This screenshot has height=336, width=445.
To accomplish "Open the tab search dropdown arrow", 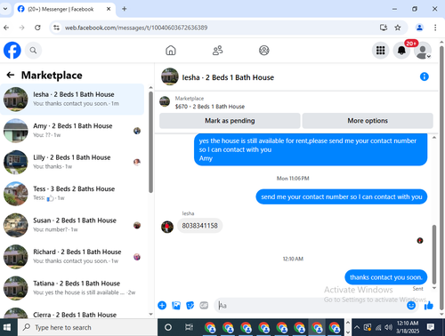I will pyautogui.click(x=5, y=9).
